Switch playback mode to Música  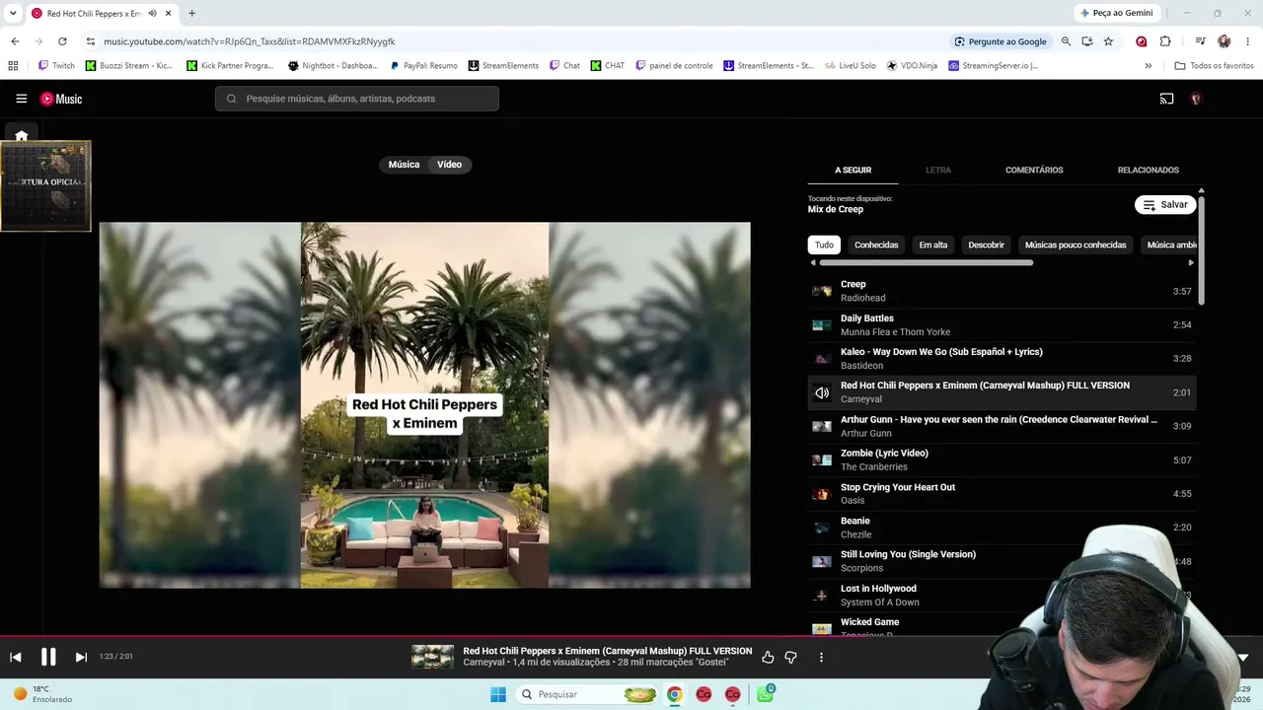pos(404,165)
